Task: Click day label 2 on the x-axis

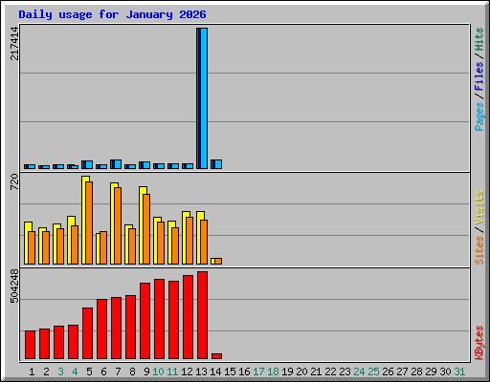Action: [x=46, y=371]
